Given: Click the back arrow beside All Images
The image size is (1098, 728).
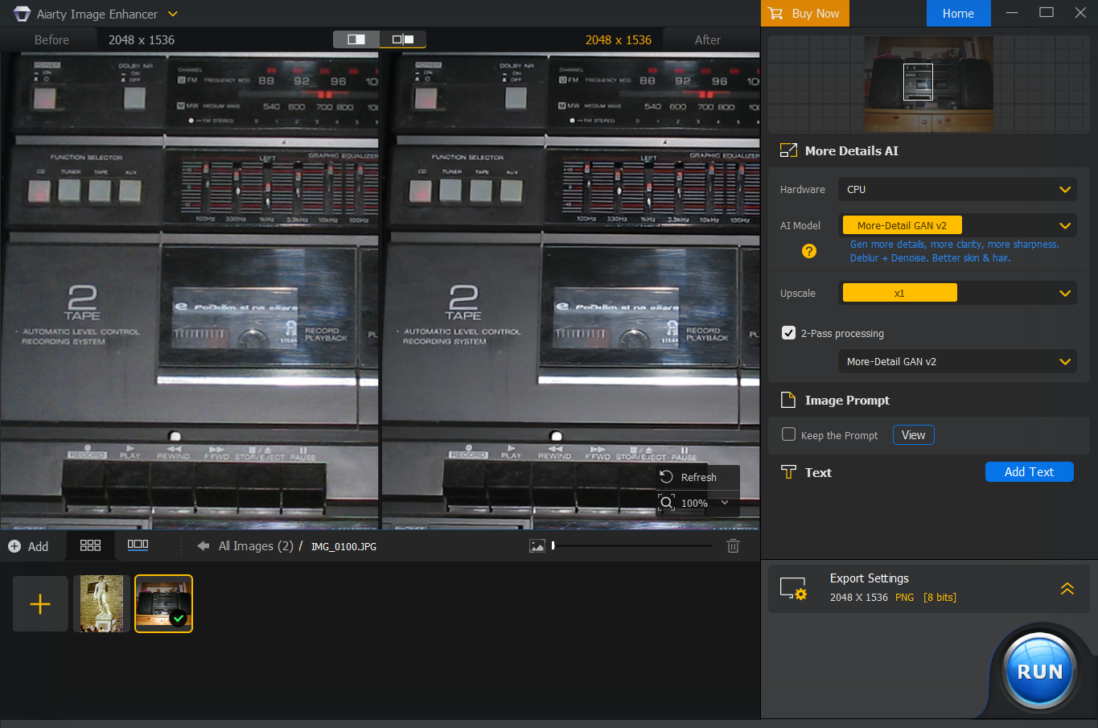Looking at the screenshot, I should (203, 546).
